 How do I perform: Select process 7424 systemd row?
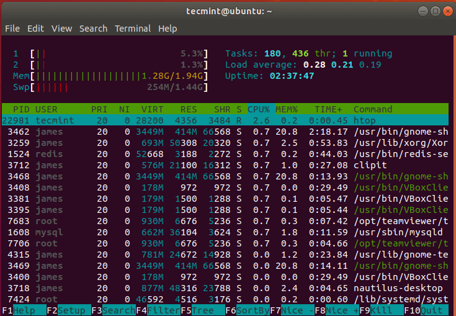pyautogui.click(x=225, y=299)
